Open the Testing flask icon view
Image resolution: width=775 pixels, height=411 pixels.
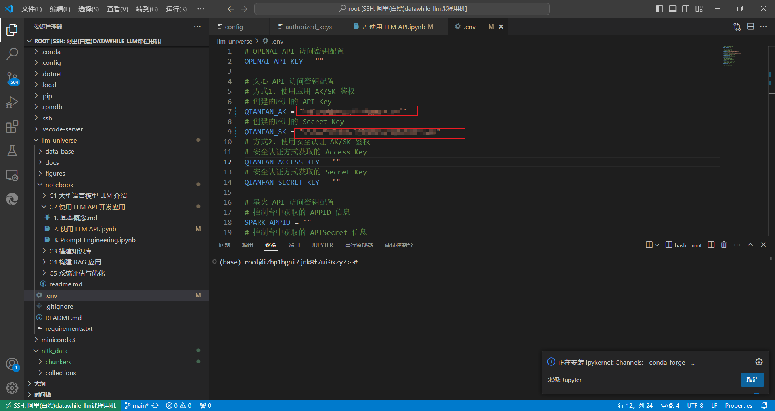[12, 151]
